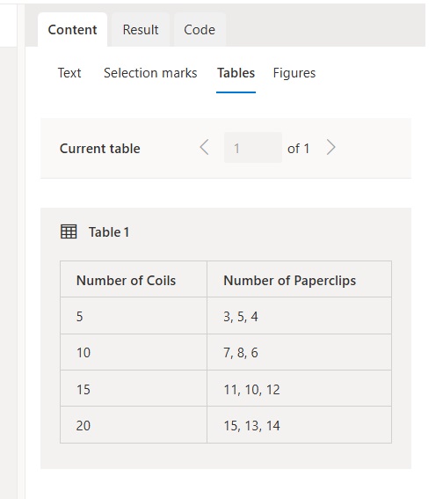Click the Table 1 grid icon
This screenshot has width=443, height=499.
click(69, 231)
